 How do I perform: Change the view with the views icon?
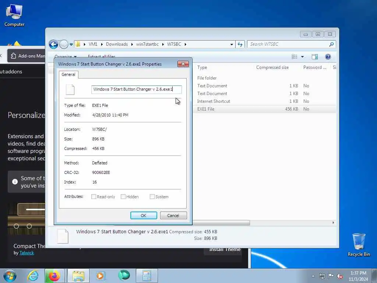(294, 57)
